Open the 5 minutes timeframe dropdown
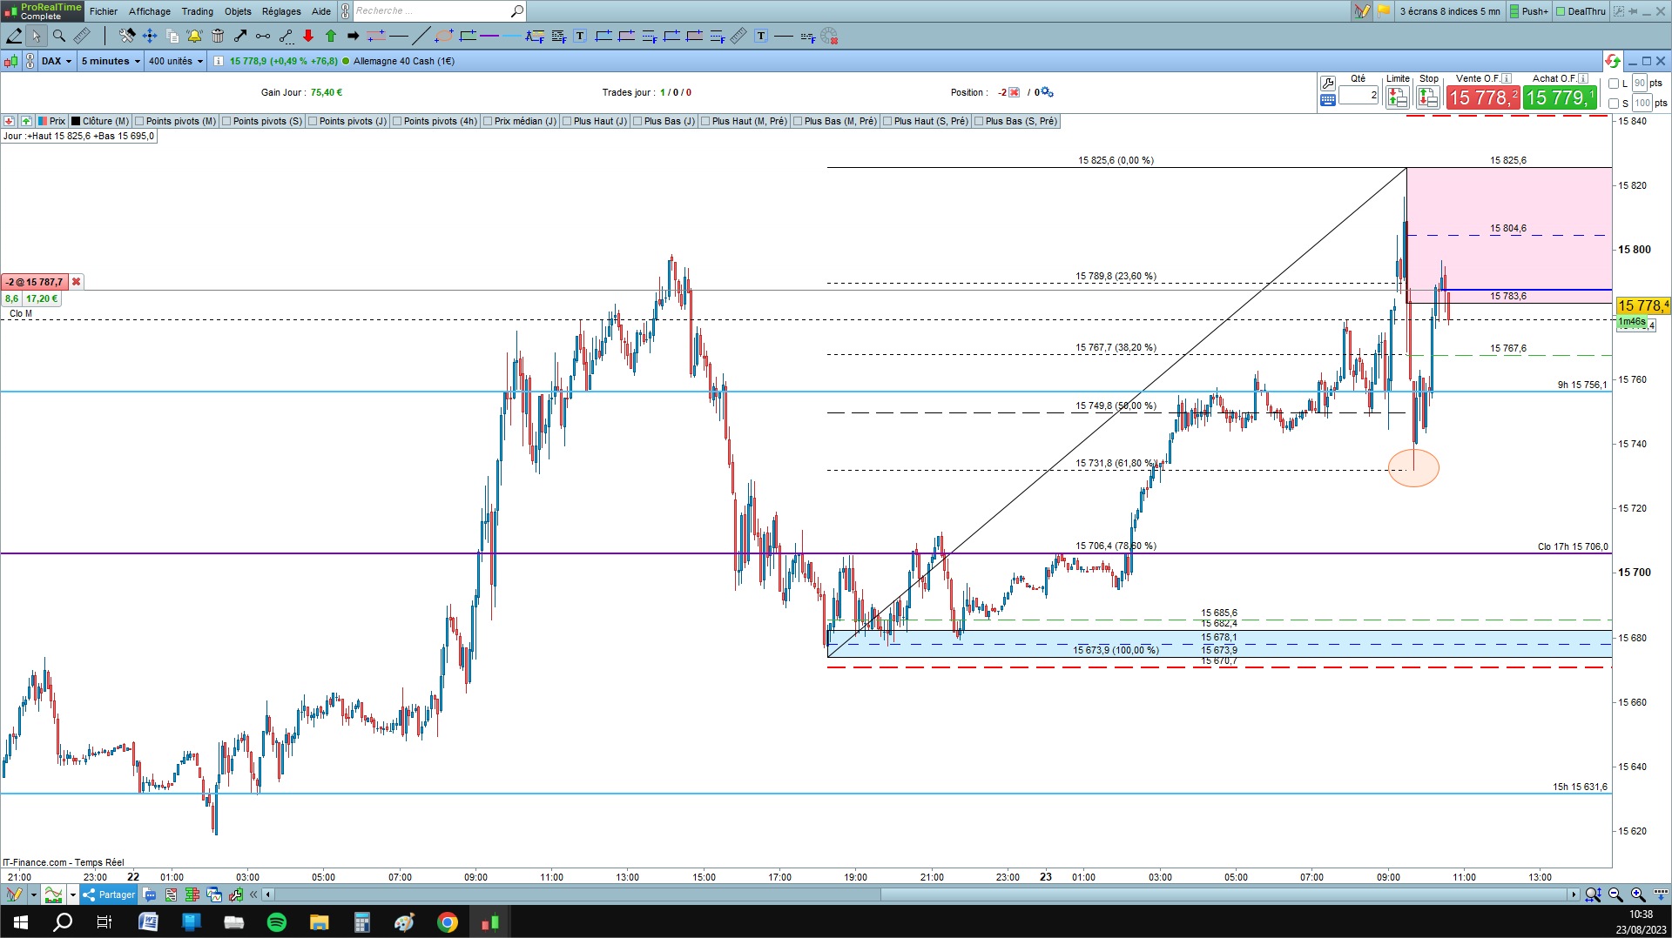 point(111,61)
